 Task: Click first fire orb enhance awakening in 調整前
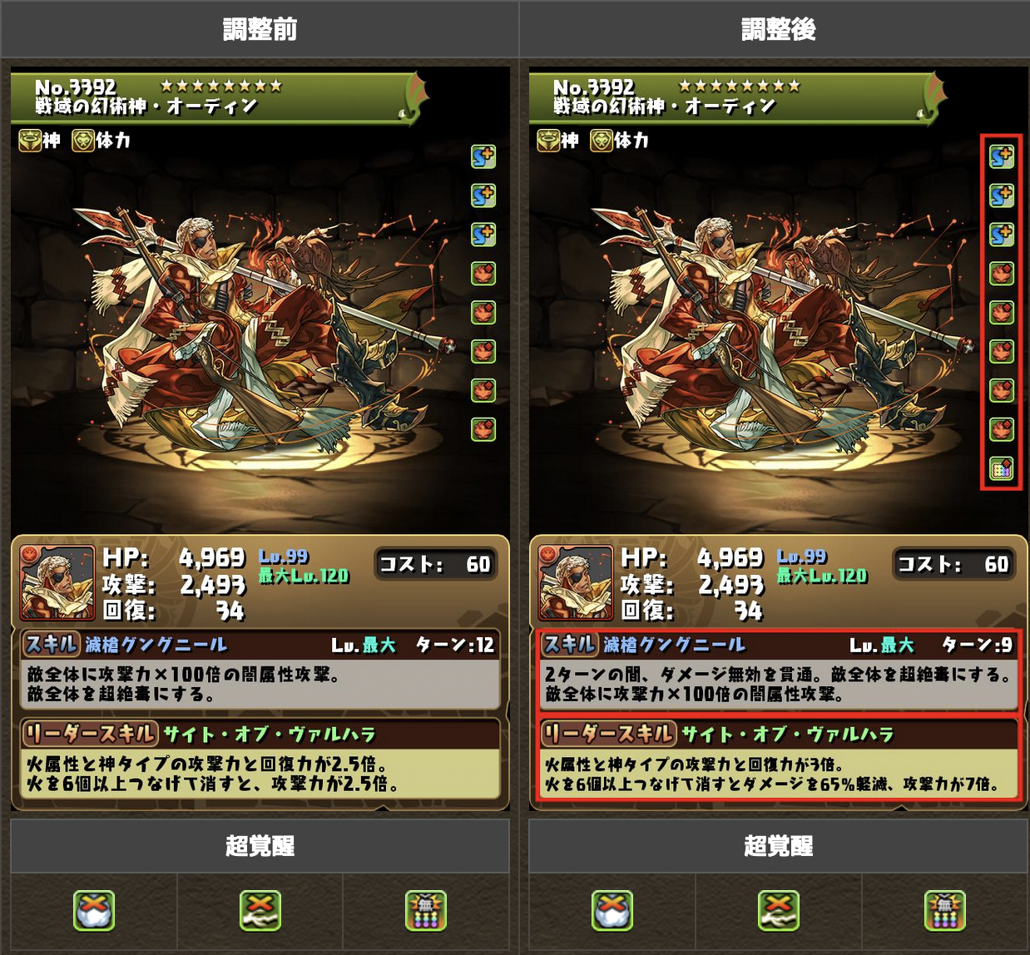click(x=483, y=273)
